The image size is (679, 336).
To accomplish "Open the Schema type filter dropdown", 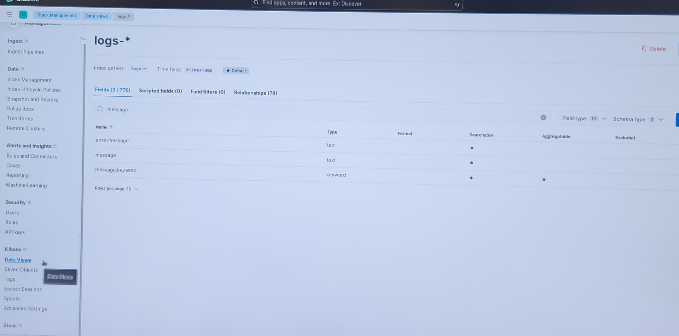I will coord(638,119).
